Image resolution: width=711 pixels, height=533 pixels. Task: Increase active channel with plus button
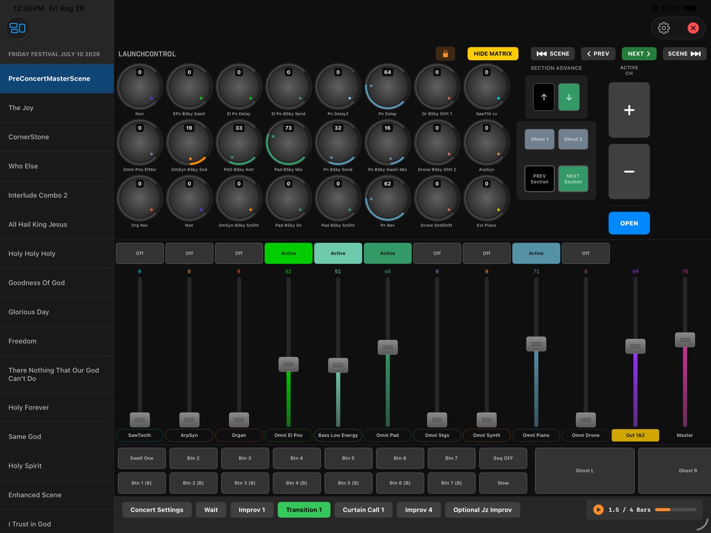[629, 110]
